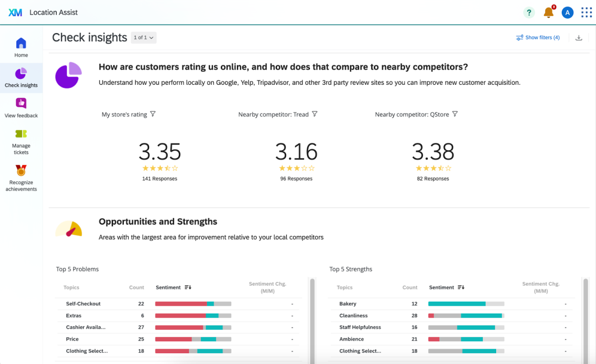
Task: Open the app grid waffle icon
Action: (587, 12)
